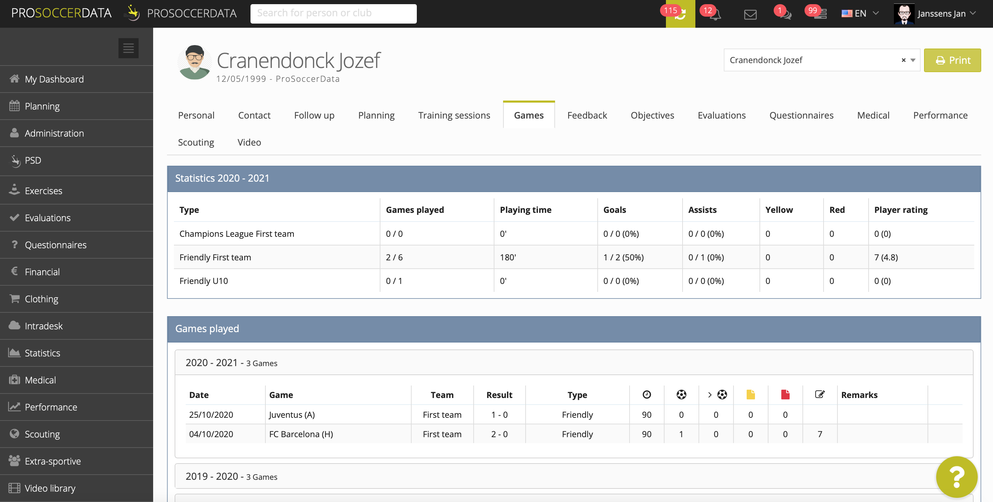Click the green help question mark button
This screenshot has height=502, width=993.
(x=956, y=477)
